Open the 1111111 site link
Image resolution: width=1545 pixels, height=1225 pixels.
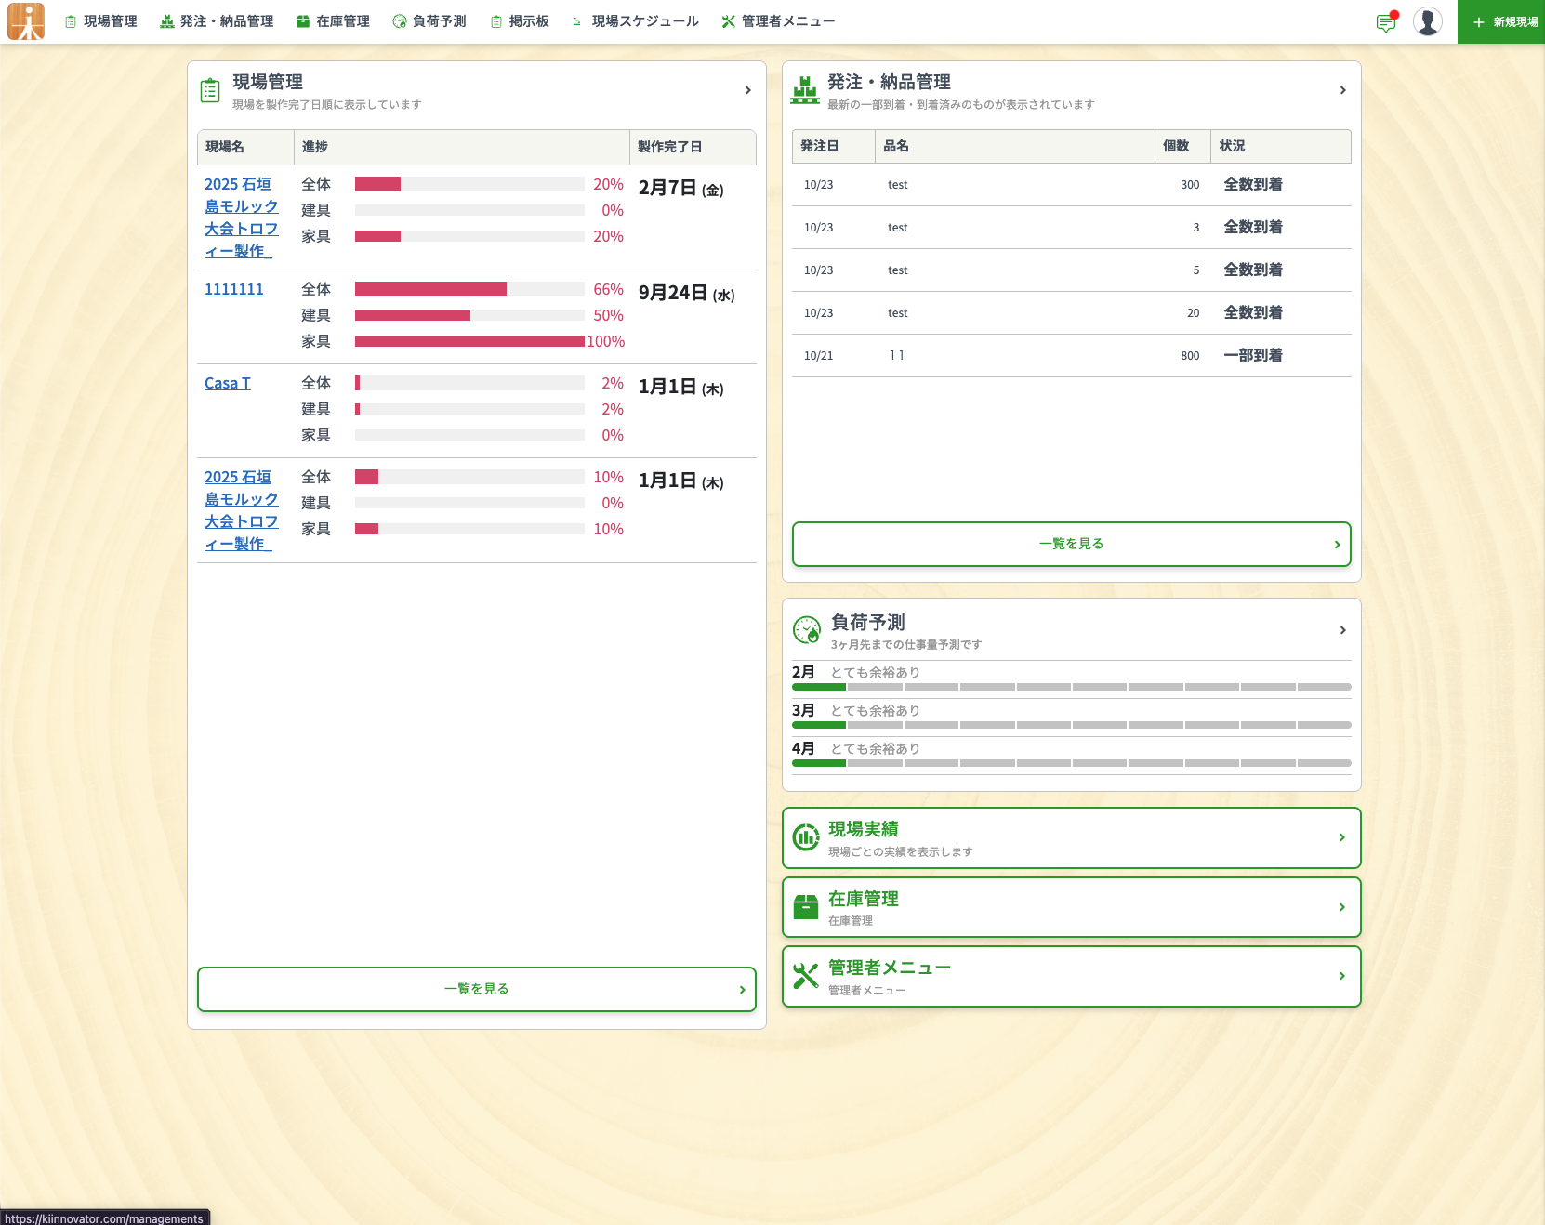click(233, 289)
